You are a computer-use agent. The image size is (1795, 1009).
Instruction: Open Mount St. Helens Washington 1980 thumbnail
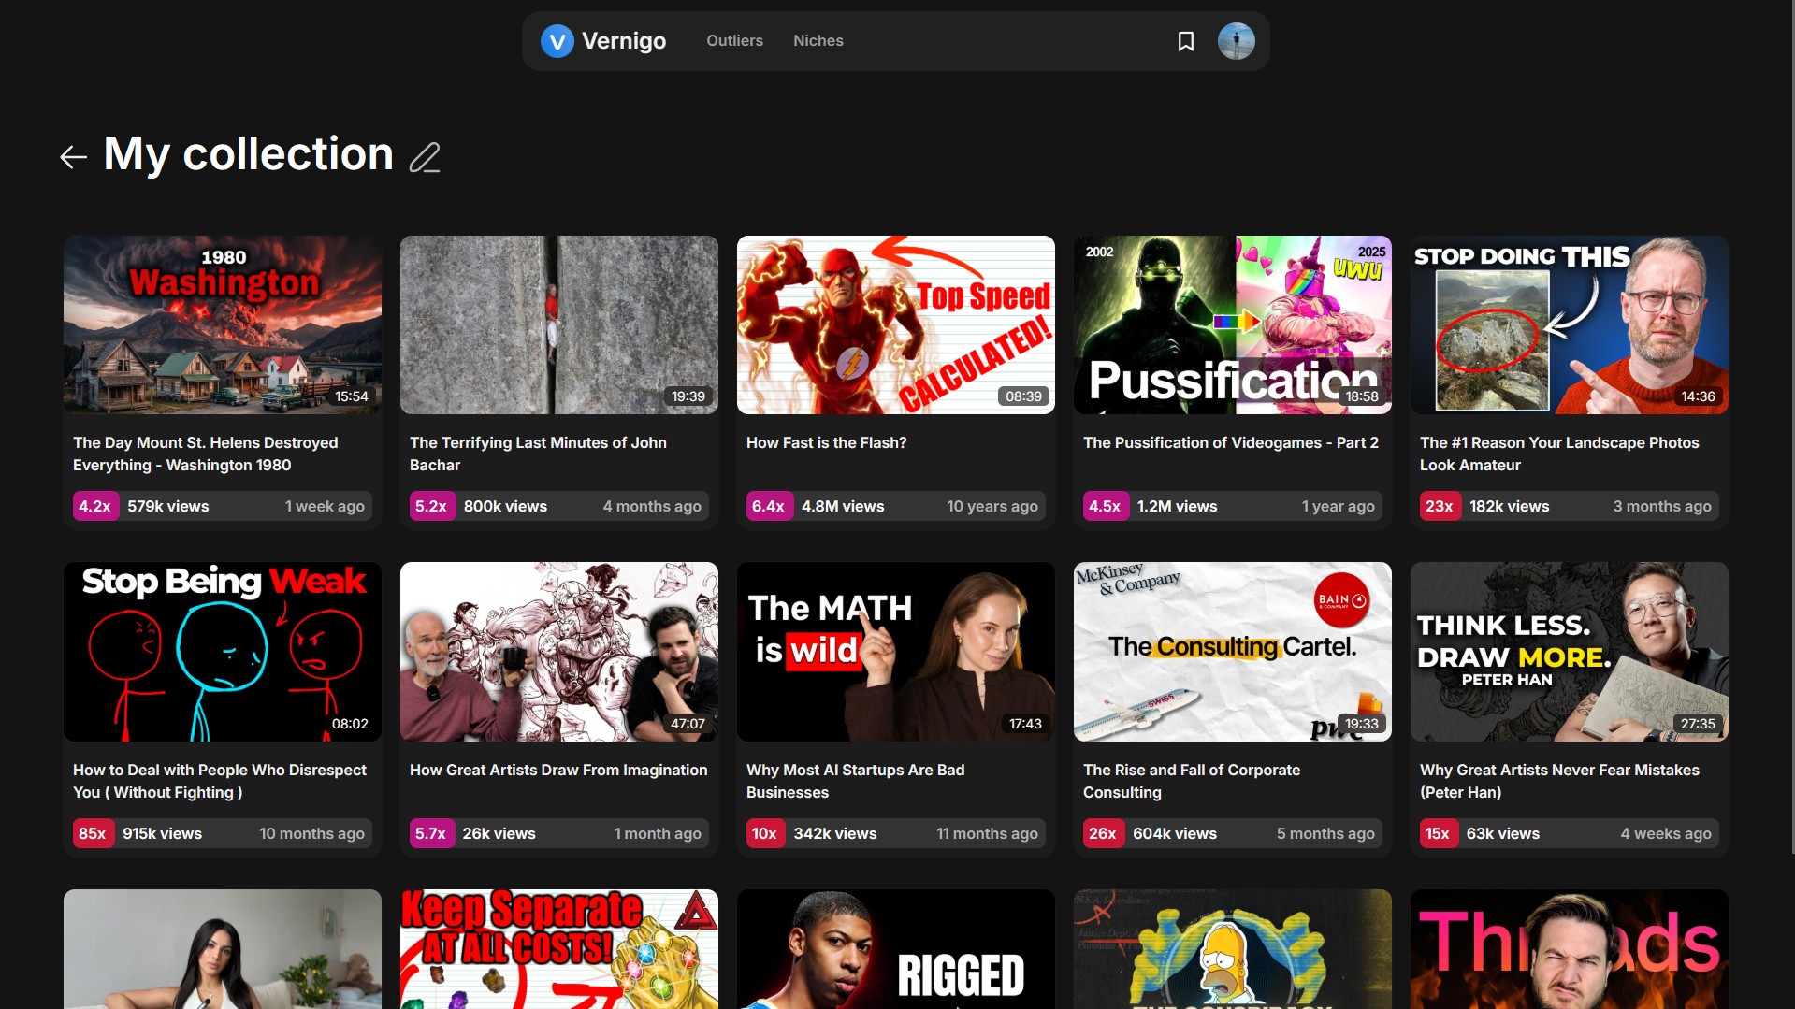coord(223,324)
